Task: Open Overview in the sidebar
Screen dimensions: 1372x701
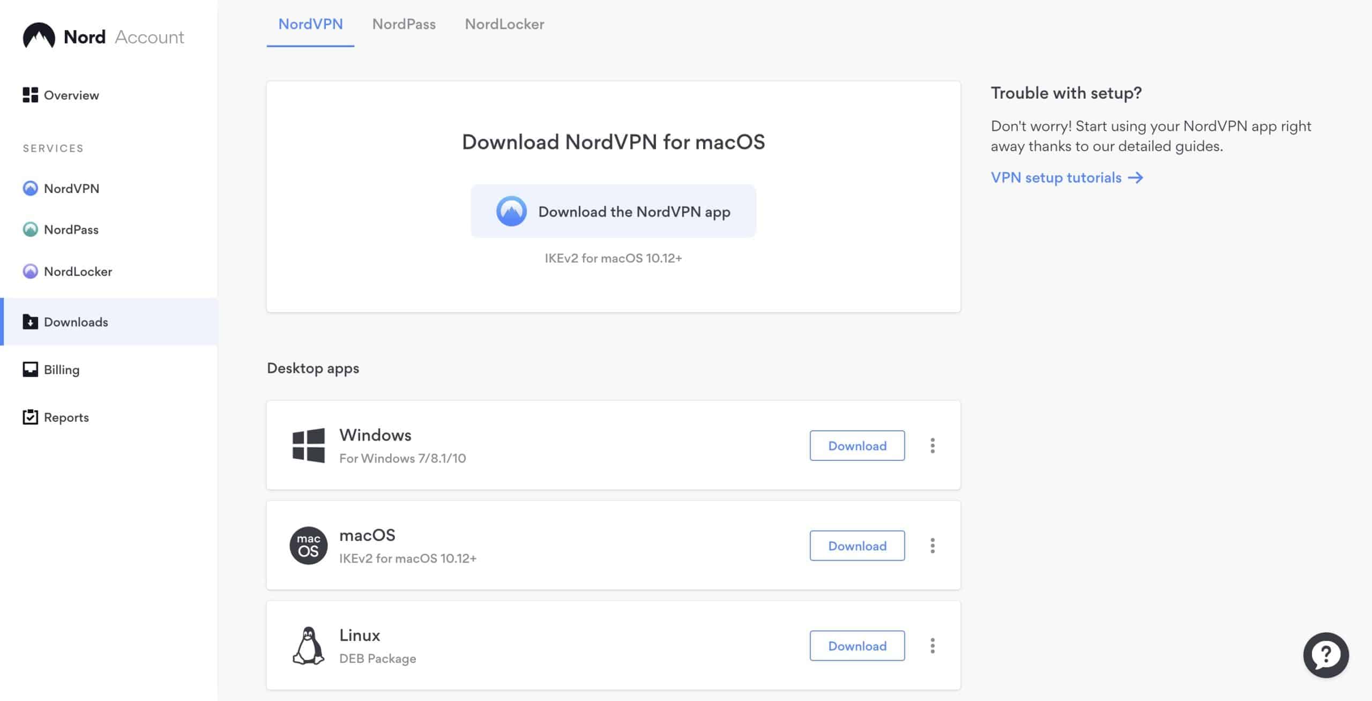Action: click(109, 95)
